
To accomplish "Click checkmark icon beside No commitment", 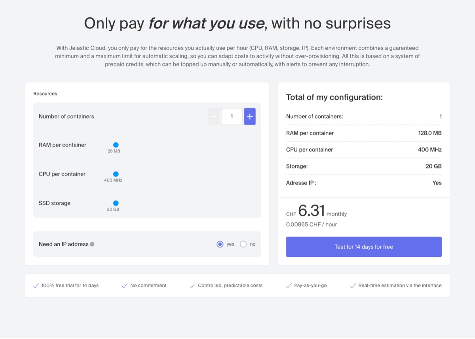I will (125, 286).
